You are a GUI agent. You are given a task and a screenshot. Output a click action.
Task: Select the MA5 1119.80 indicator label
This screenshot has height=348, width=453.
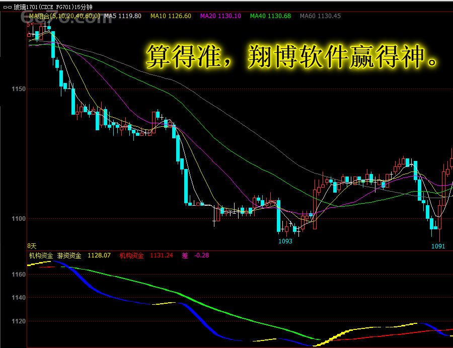(123, 16)
